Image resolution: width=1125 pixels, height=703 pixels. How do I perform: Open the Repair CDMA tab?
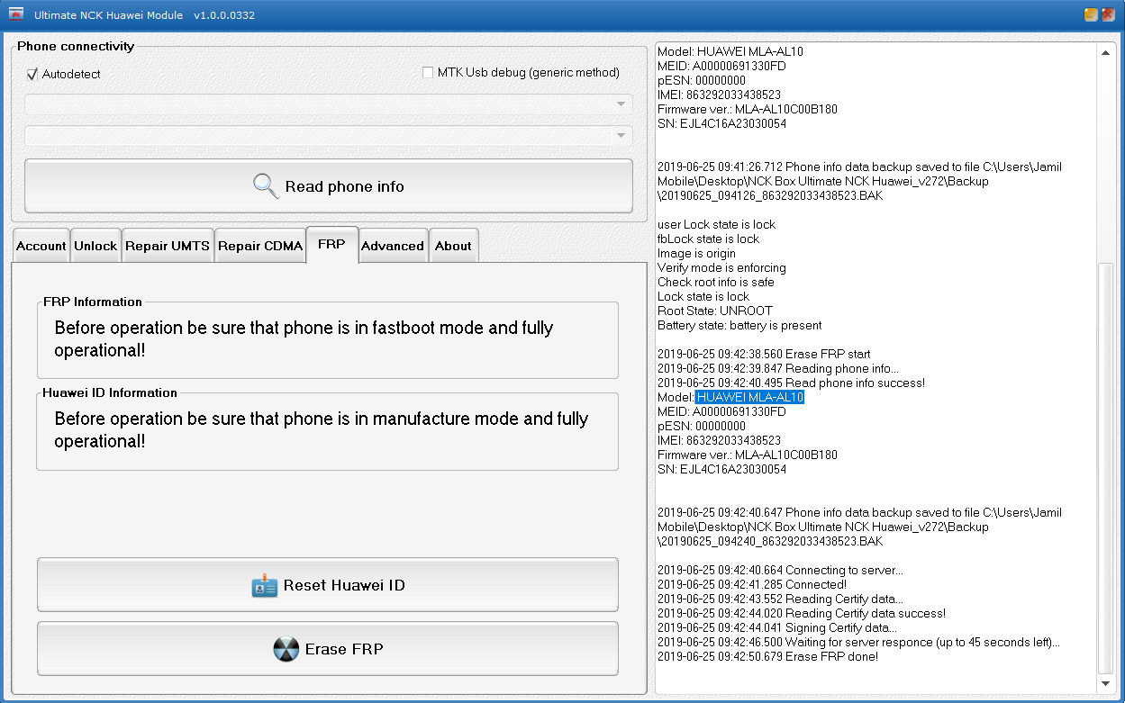coord(260,246)
